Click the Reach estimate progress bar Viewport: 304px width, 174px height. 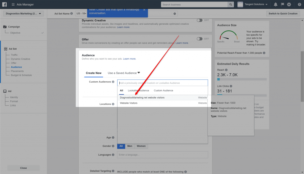[x=242, y=79]
